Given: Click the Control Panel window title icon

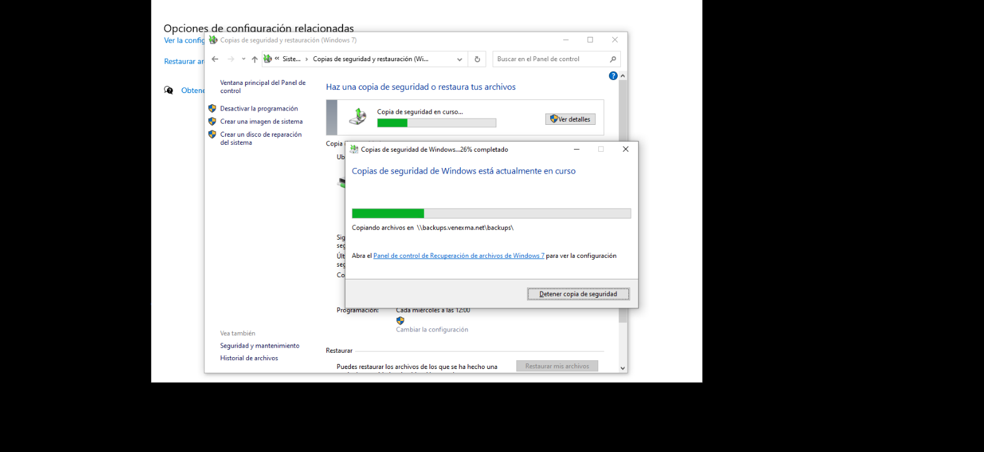Looking at the screenshot, I should (213, 40).
